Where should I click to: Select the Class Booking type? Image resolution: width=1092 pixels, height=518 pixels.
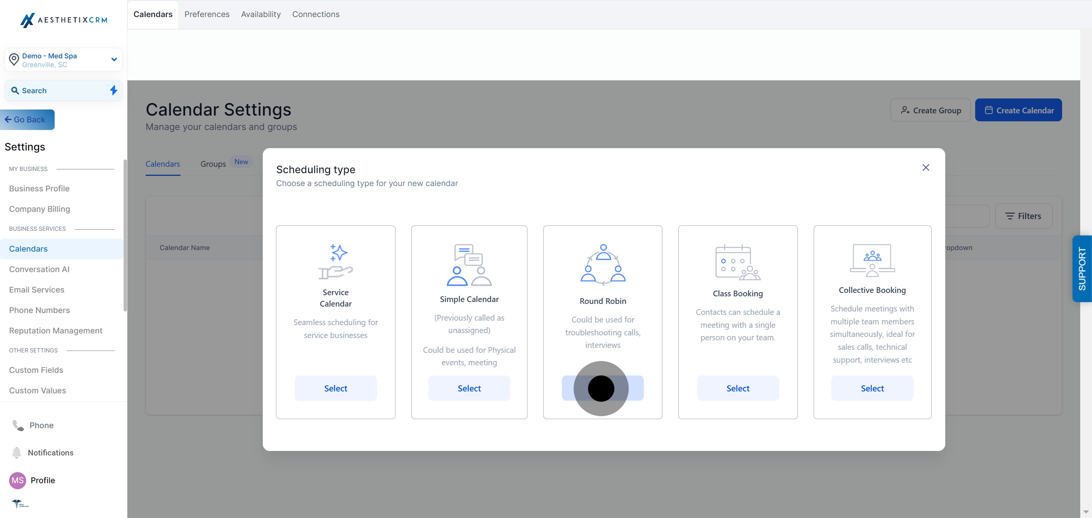pyautogui.click(x=737, y=388)
